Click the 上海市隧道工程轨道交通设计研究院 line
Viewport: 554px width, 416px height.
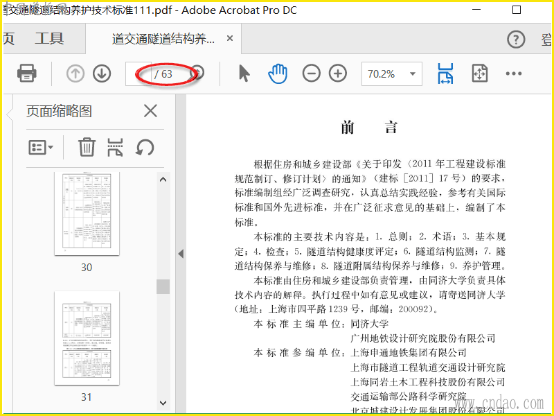pyautogui.click(x=427, y=367)
